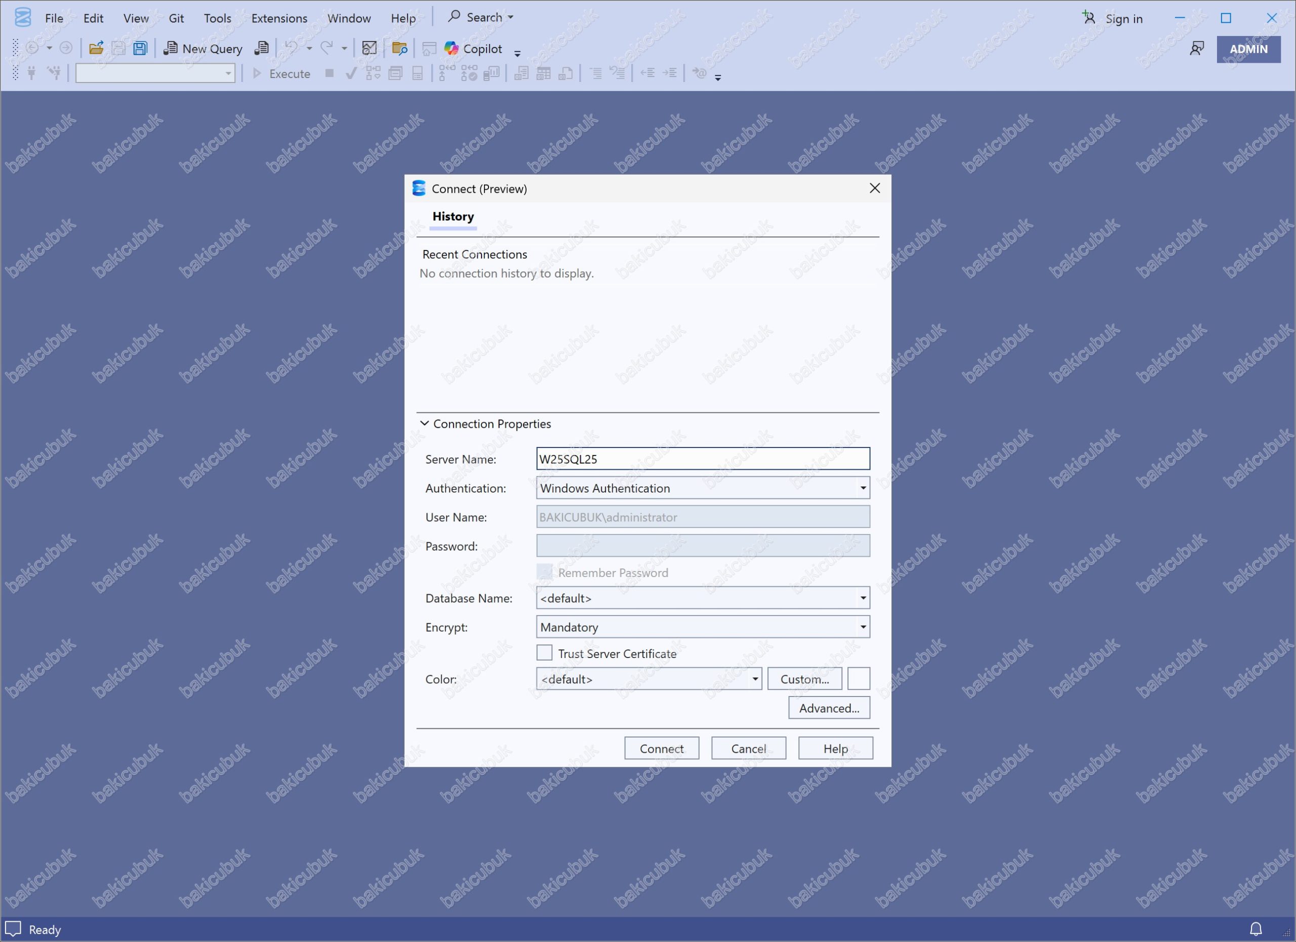Click the Open File folder icon

pyautogui.click(x=96, y=49)
